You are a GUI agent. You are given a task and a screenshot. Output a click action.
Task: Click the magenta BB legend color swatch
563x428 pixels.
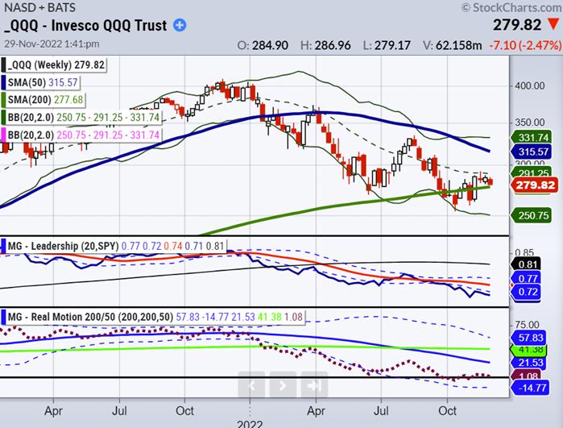tap(3, 135)
